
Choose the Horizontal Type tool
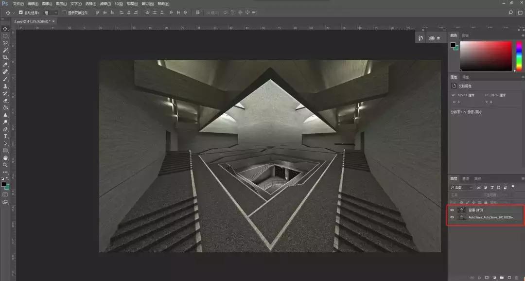(5, 136)
